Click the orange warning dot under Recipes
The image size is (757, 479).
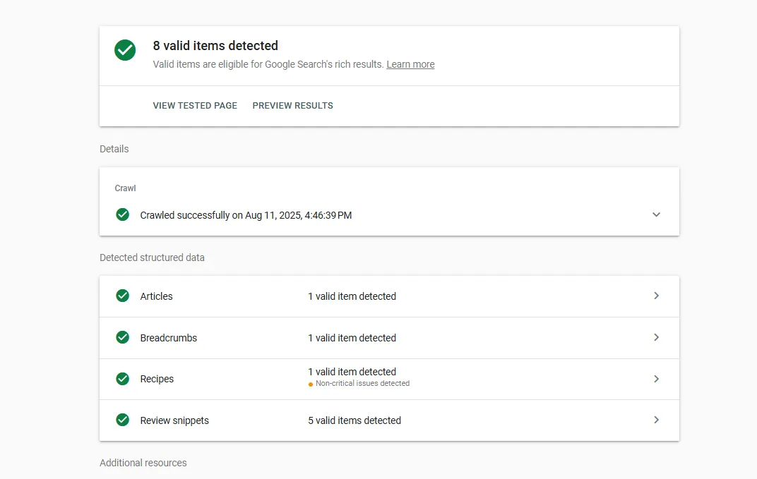311,384
